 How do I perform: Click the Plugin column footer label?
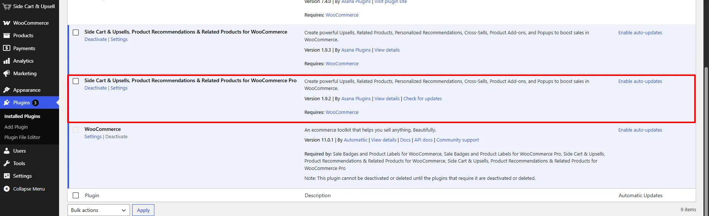(x=92, y=196)
